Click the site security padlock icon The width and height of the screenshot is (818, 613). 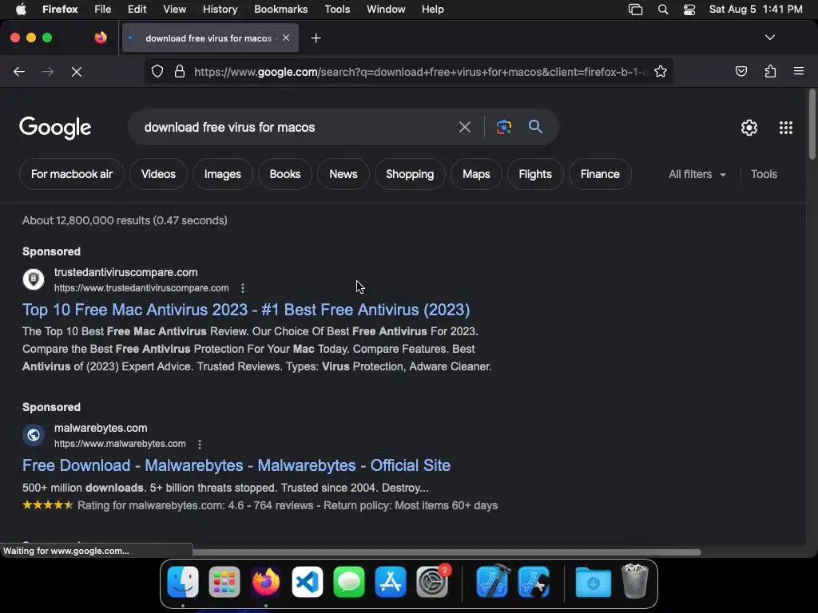pyautogui.click(x=180, y=71)
